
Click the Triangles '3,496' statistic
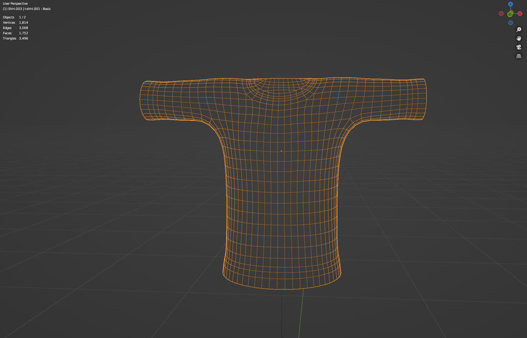click(24, 38)
